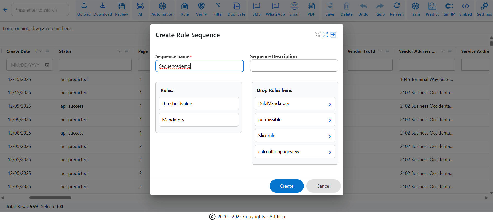Screen dimensions: 493x220
Task: Open the Create Date calendar picker
Action: click(x=47, y=65)
